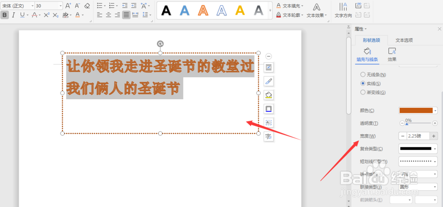This screenshot has height=207, width=443.
Task: Switch to the 形状选项 tab
Action: click(371, 40)
